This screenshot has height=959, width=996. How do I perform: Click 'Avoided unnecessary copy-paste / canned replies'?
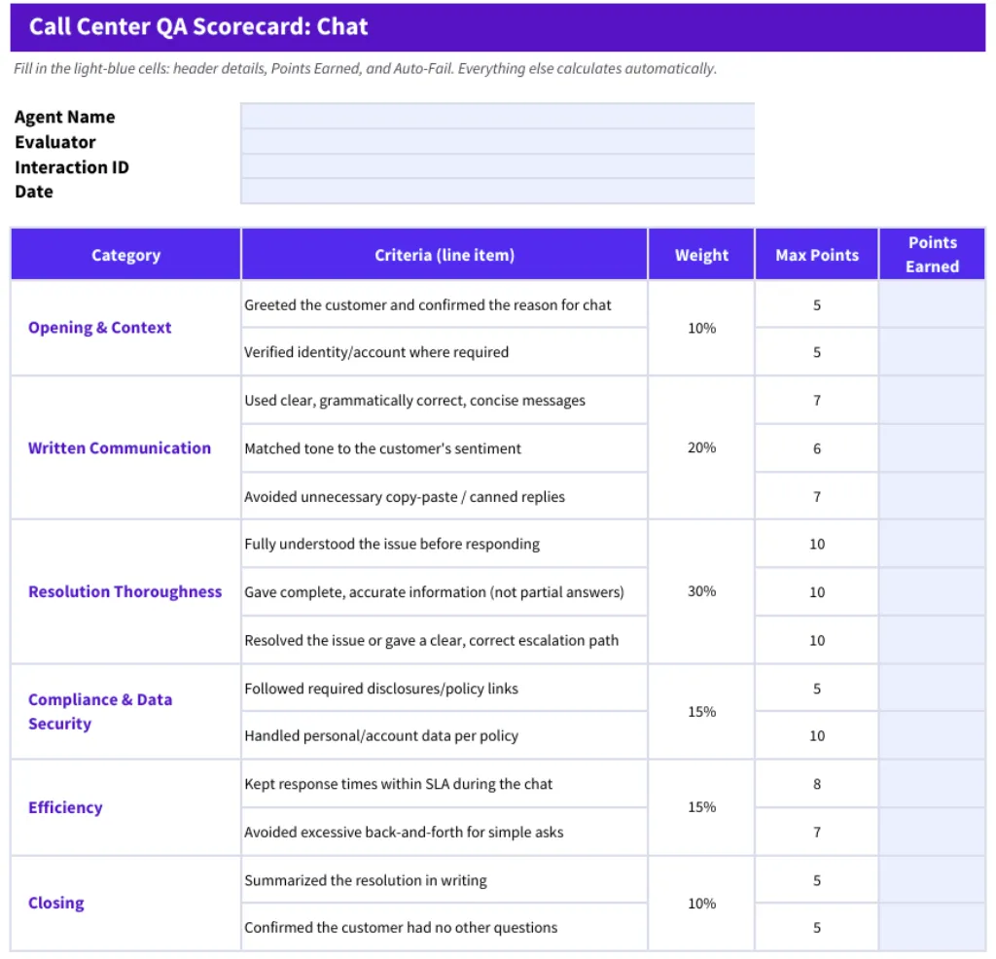(404, 497)
